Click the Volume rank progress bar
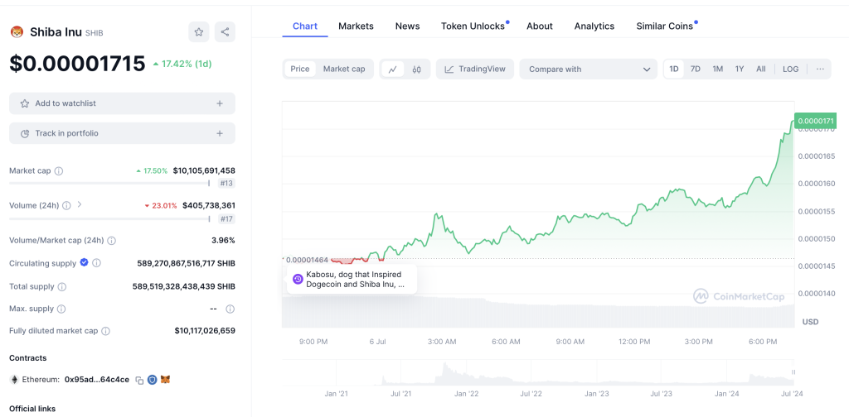 point(109,218)
